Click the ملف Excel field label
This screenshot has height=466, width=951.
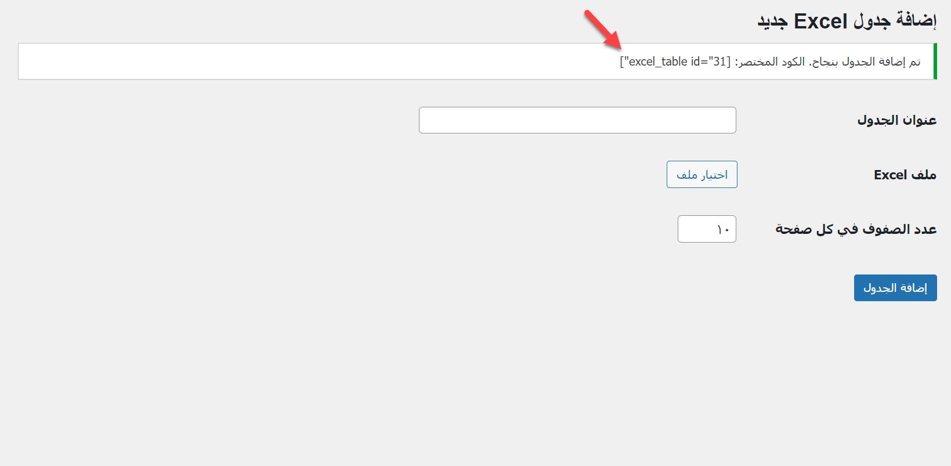click(905, 175)
